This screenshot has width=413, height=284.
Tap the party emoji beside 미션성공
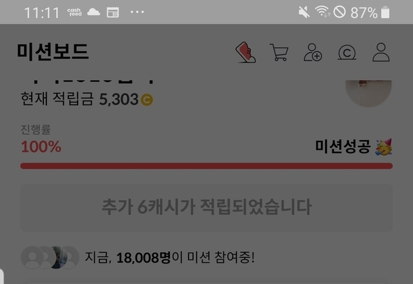[384, 147]
